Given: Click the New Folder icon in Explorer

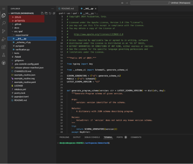Looking at the screenshot, I should [46, 13].
